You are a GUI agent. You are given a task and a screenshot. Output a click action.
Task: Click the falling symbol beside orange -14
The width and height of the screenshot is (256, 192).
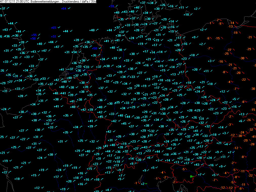coord(237,23)
